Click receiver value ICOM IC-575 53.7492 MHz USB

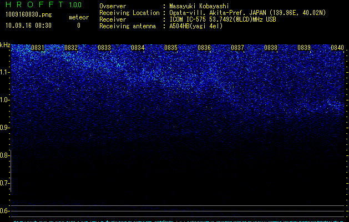[222, 19]
